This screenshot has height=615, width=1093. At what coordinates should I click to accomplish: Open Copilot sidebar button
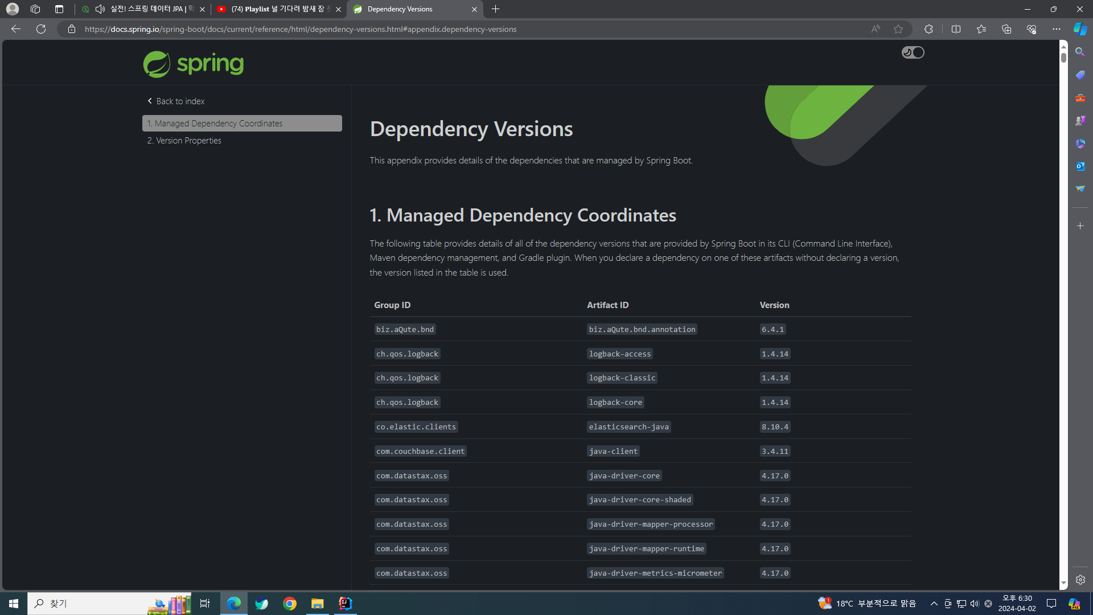point(1080,29)
